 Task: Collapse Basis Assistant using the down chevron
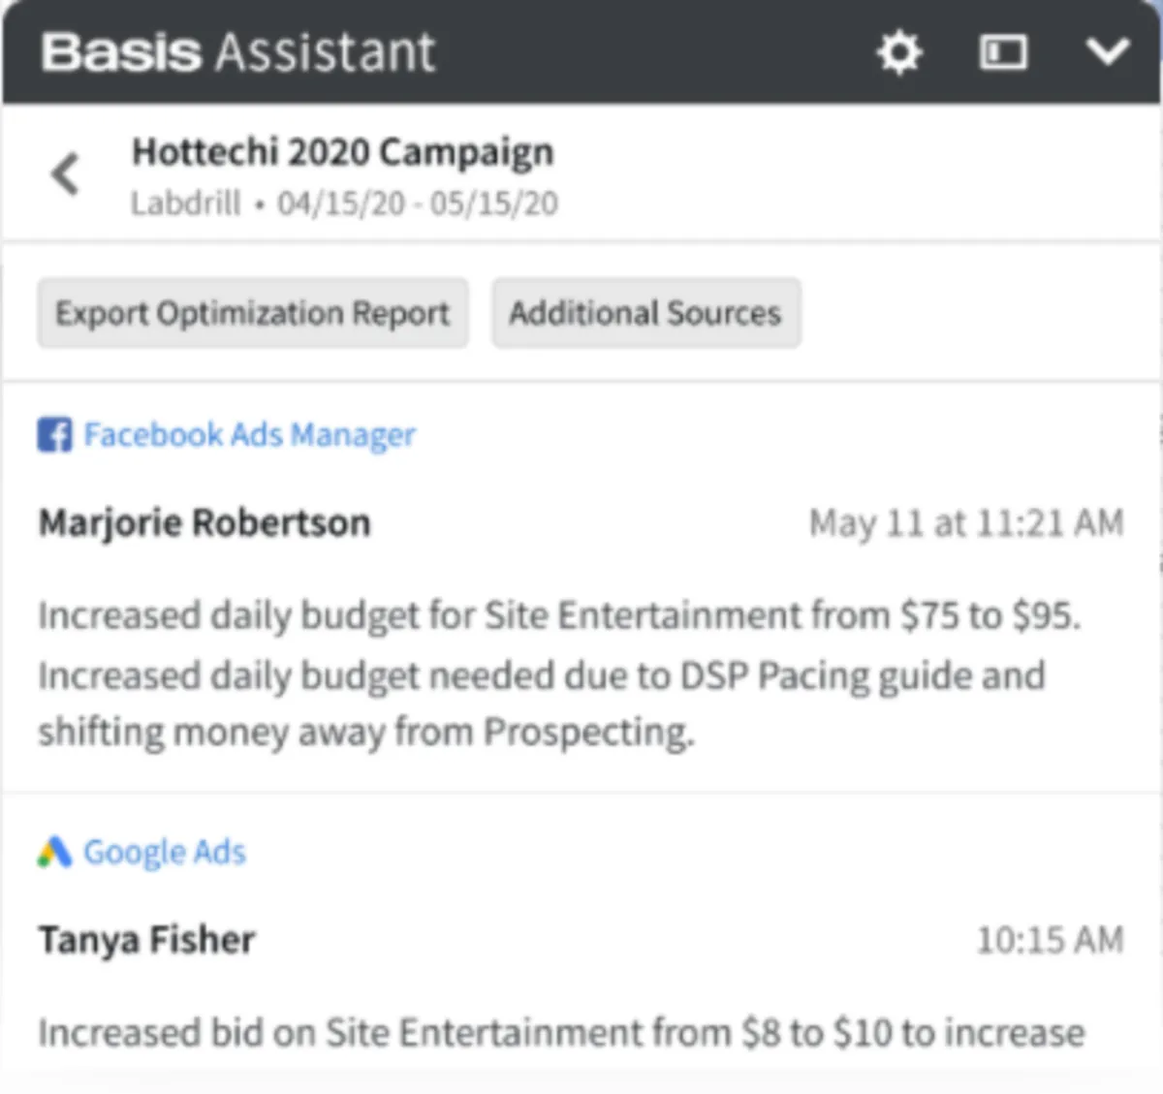point(1107,51)
